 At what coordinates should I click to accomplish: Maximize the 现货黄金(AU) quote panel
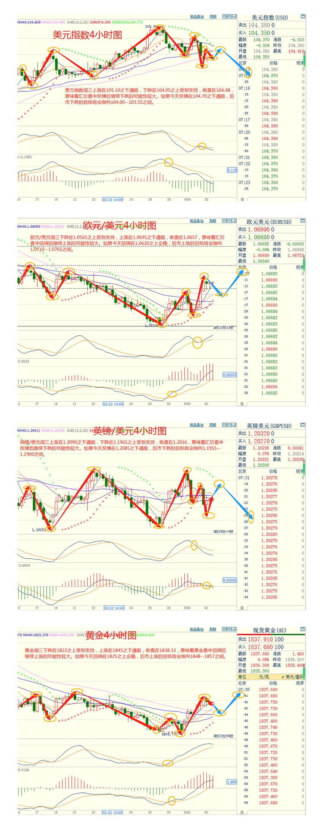302,629
